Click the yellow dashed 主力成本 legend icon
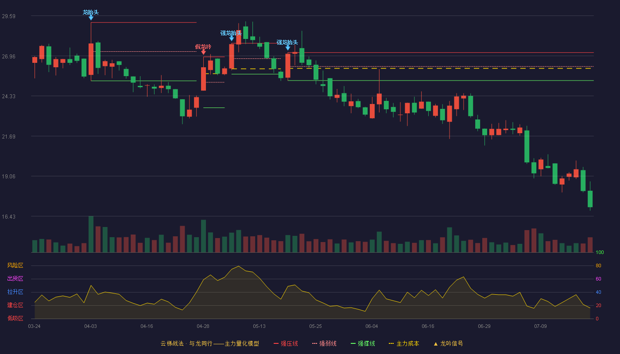The height and width of the screenshot is (354, 620). click(391, 344)
